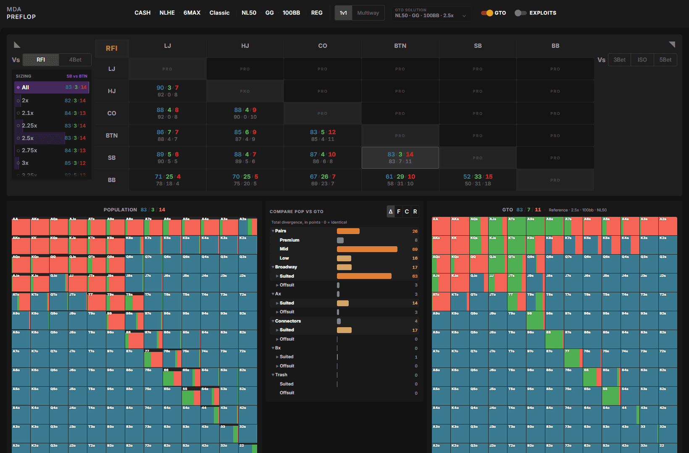Click the 6MAX filter button

(192, 13)
